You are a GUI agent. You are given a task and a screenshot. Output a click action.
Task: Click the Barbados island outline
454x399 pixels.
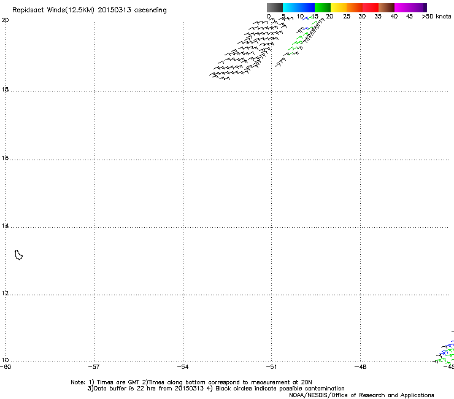click(x=18, y=255)
